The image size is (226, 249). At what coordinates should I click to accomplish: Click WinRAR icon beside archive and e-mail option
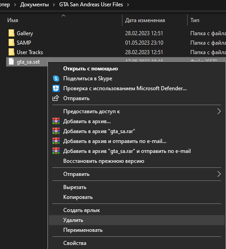coord(56,141)
